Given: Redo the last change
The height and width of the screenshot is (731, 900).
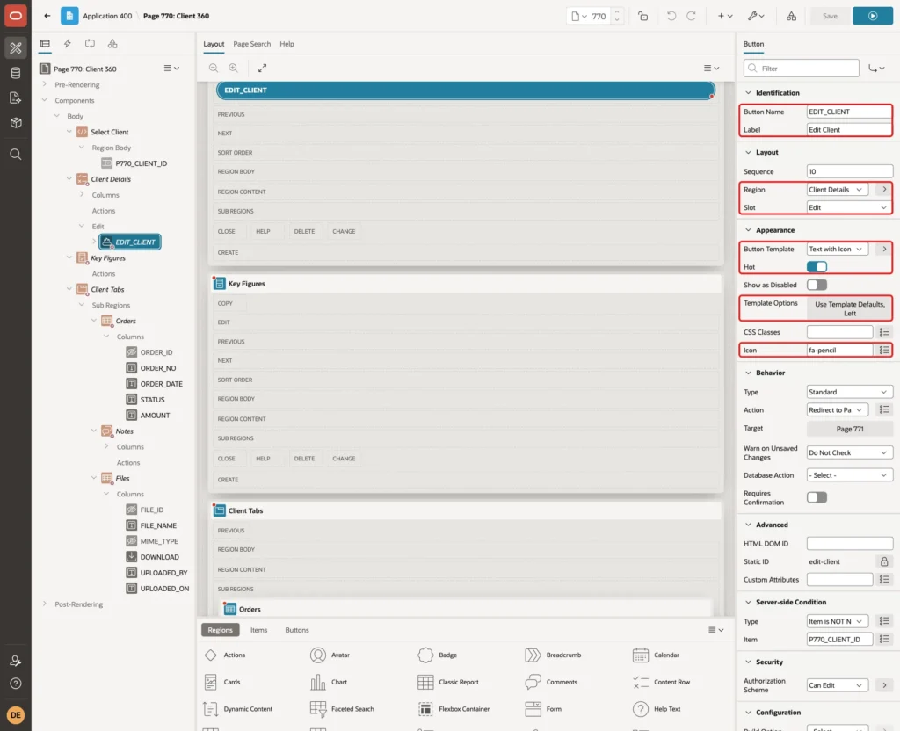Looking at the screenshot, I should tap(691, 16).
